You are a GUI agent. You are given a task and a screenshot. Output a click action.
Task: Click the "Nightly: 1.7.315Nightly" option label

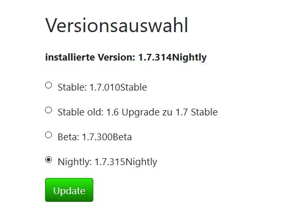click(x=107, y=162)
